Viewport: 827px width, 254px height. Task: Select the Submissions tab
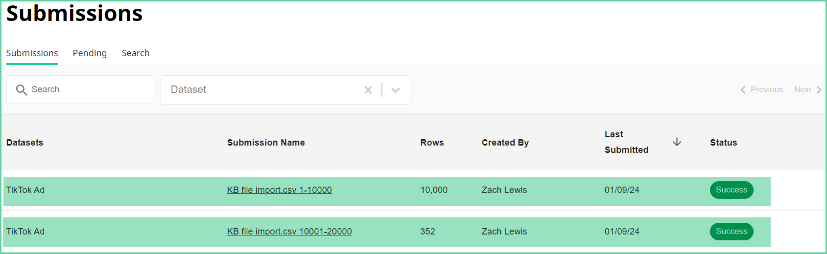coord(32,53)
